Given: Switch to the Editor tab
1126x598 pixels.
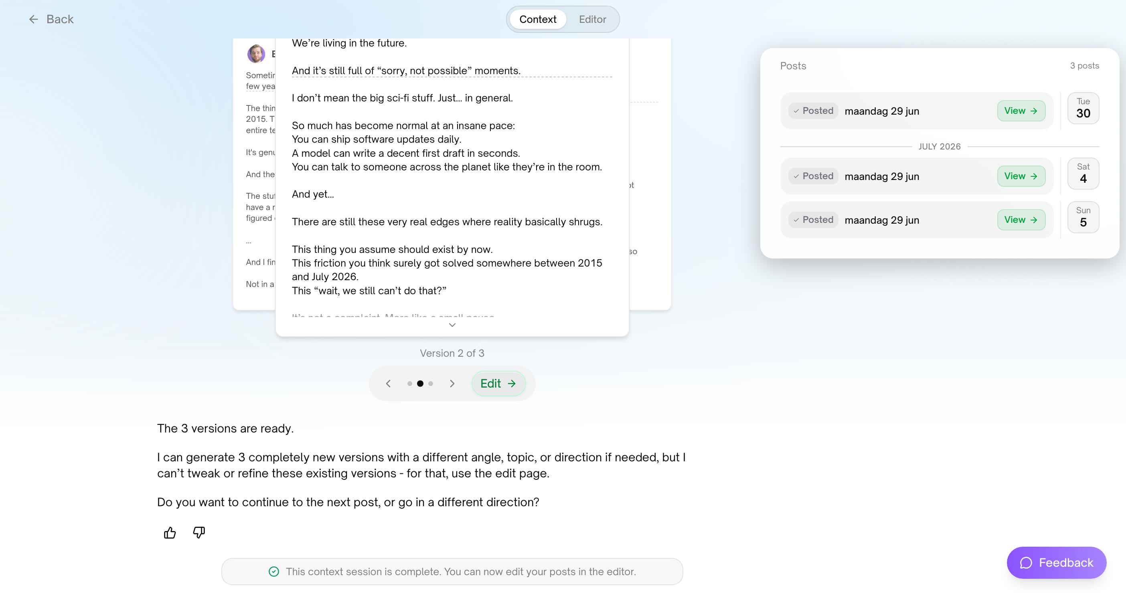Looking at the screenshot, I should pos(592,19).
